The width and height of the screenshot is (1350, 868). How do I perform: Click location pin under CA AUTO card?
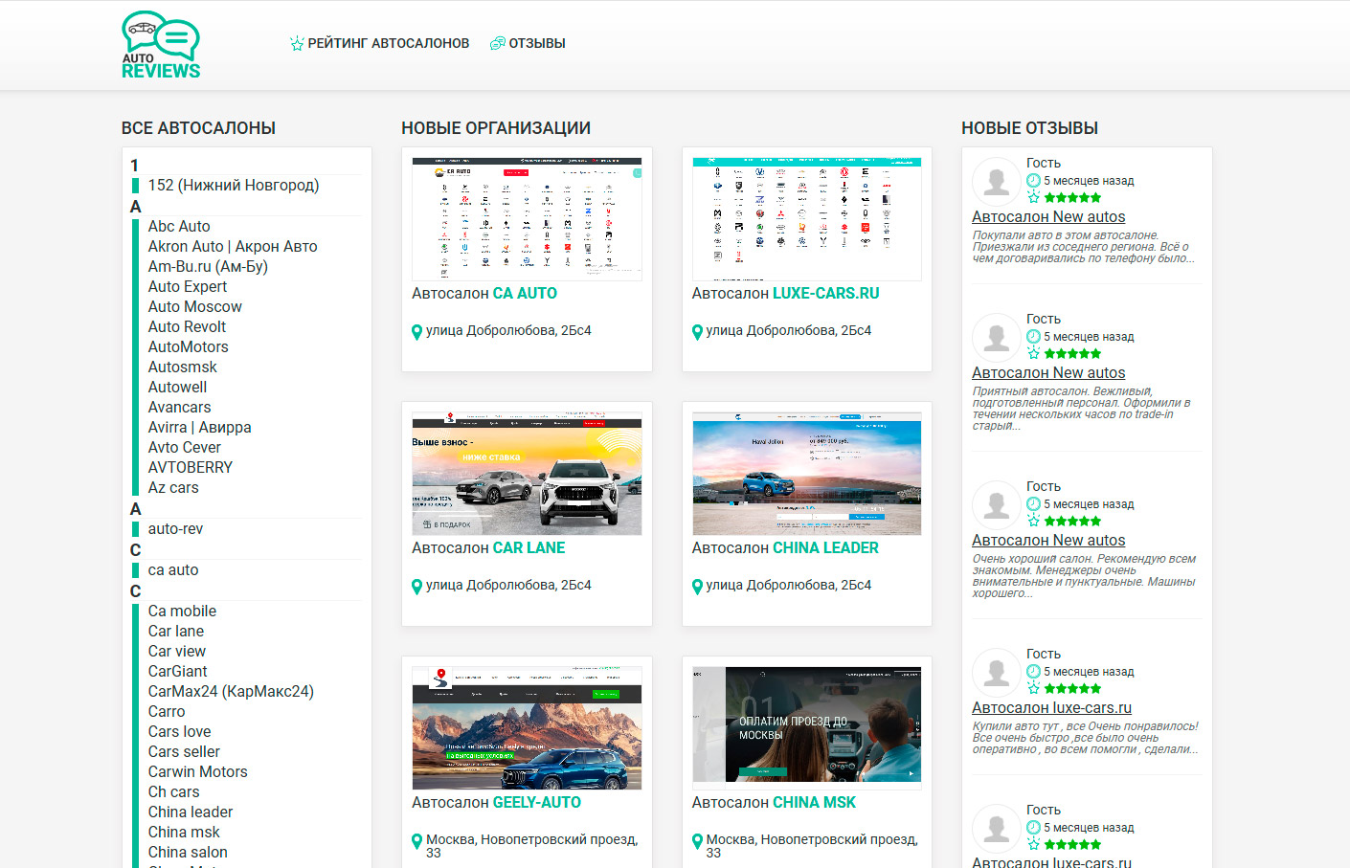[x=416, y=332]
